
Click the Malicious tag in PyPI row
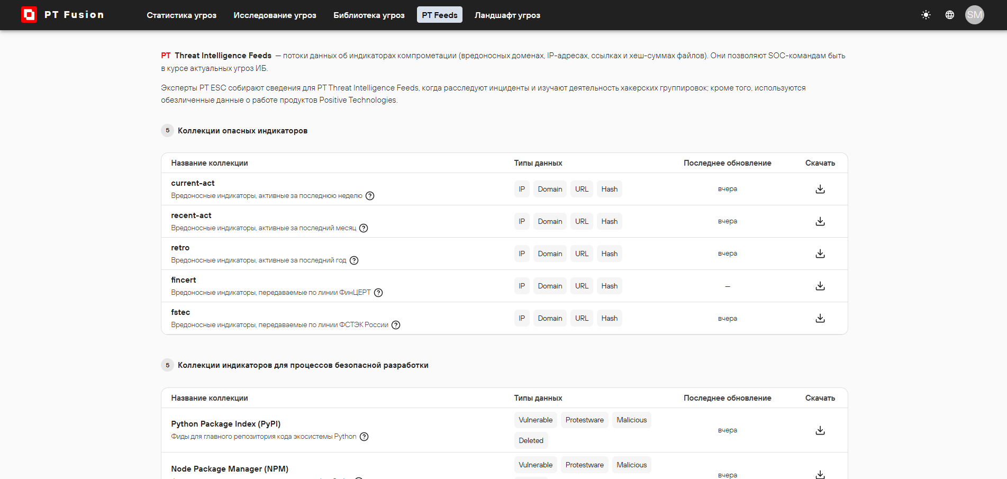[x=631, y=420]
